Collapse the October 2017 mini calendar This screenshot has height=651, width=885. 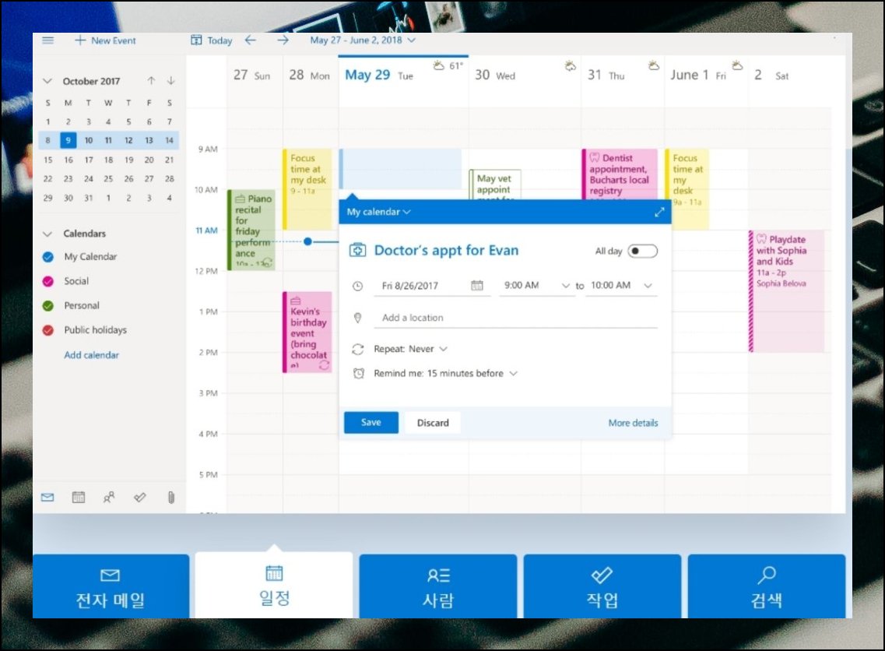(47, 81)
